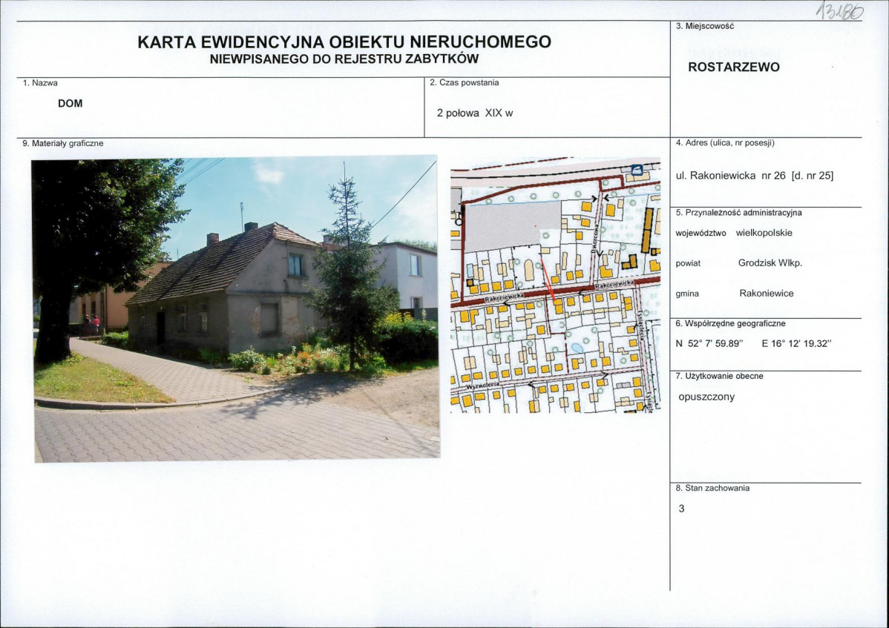The width and height of the screenshot is (889, 628).
Task: Click the red marker line on map
Action: 548,280
